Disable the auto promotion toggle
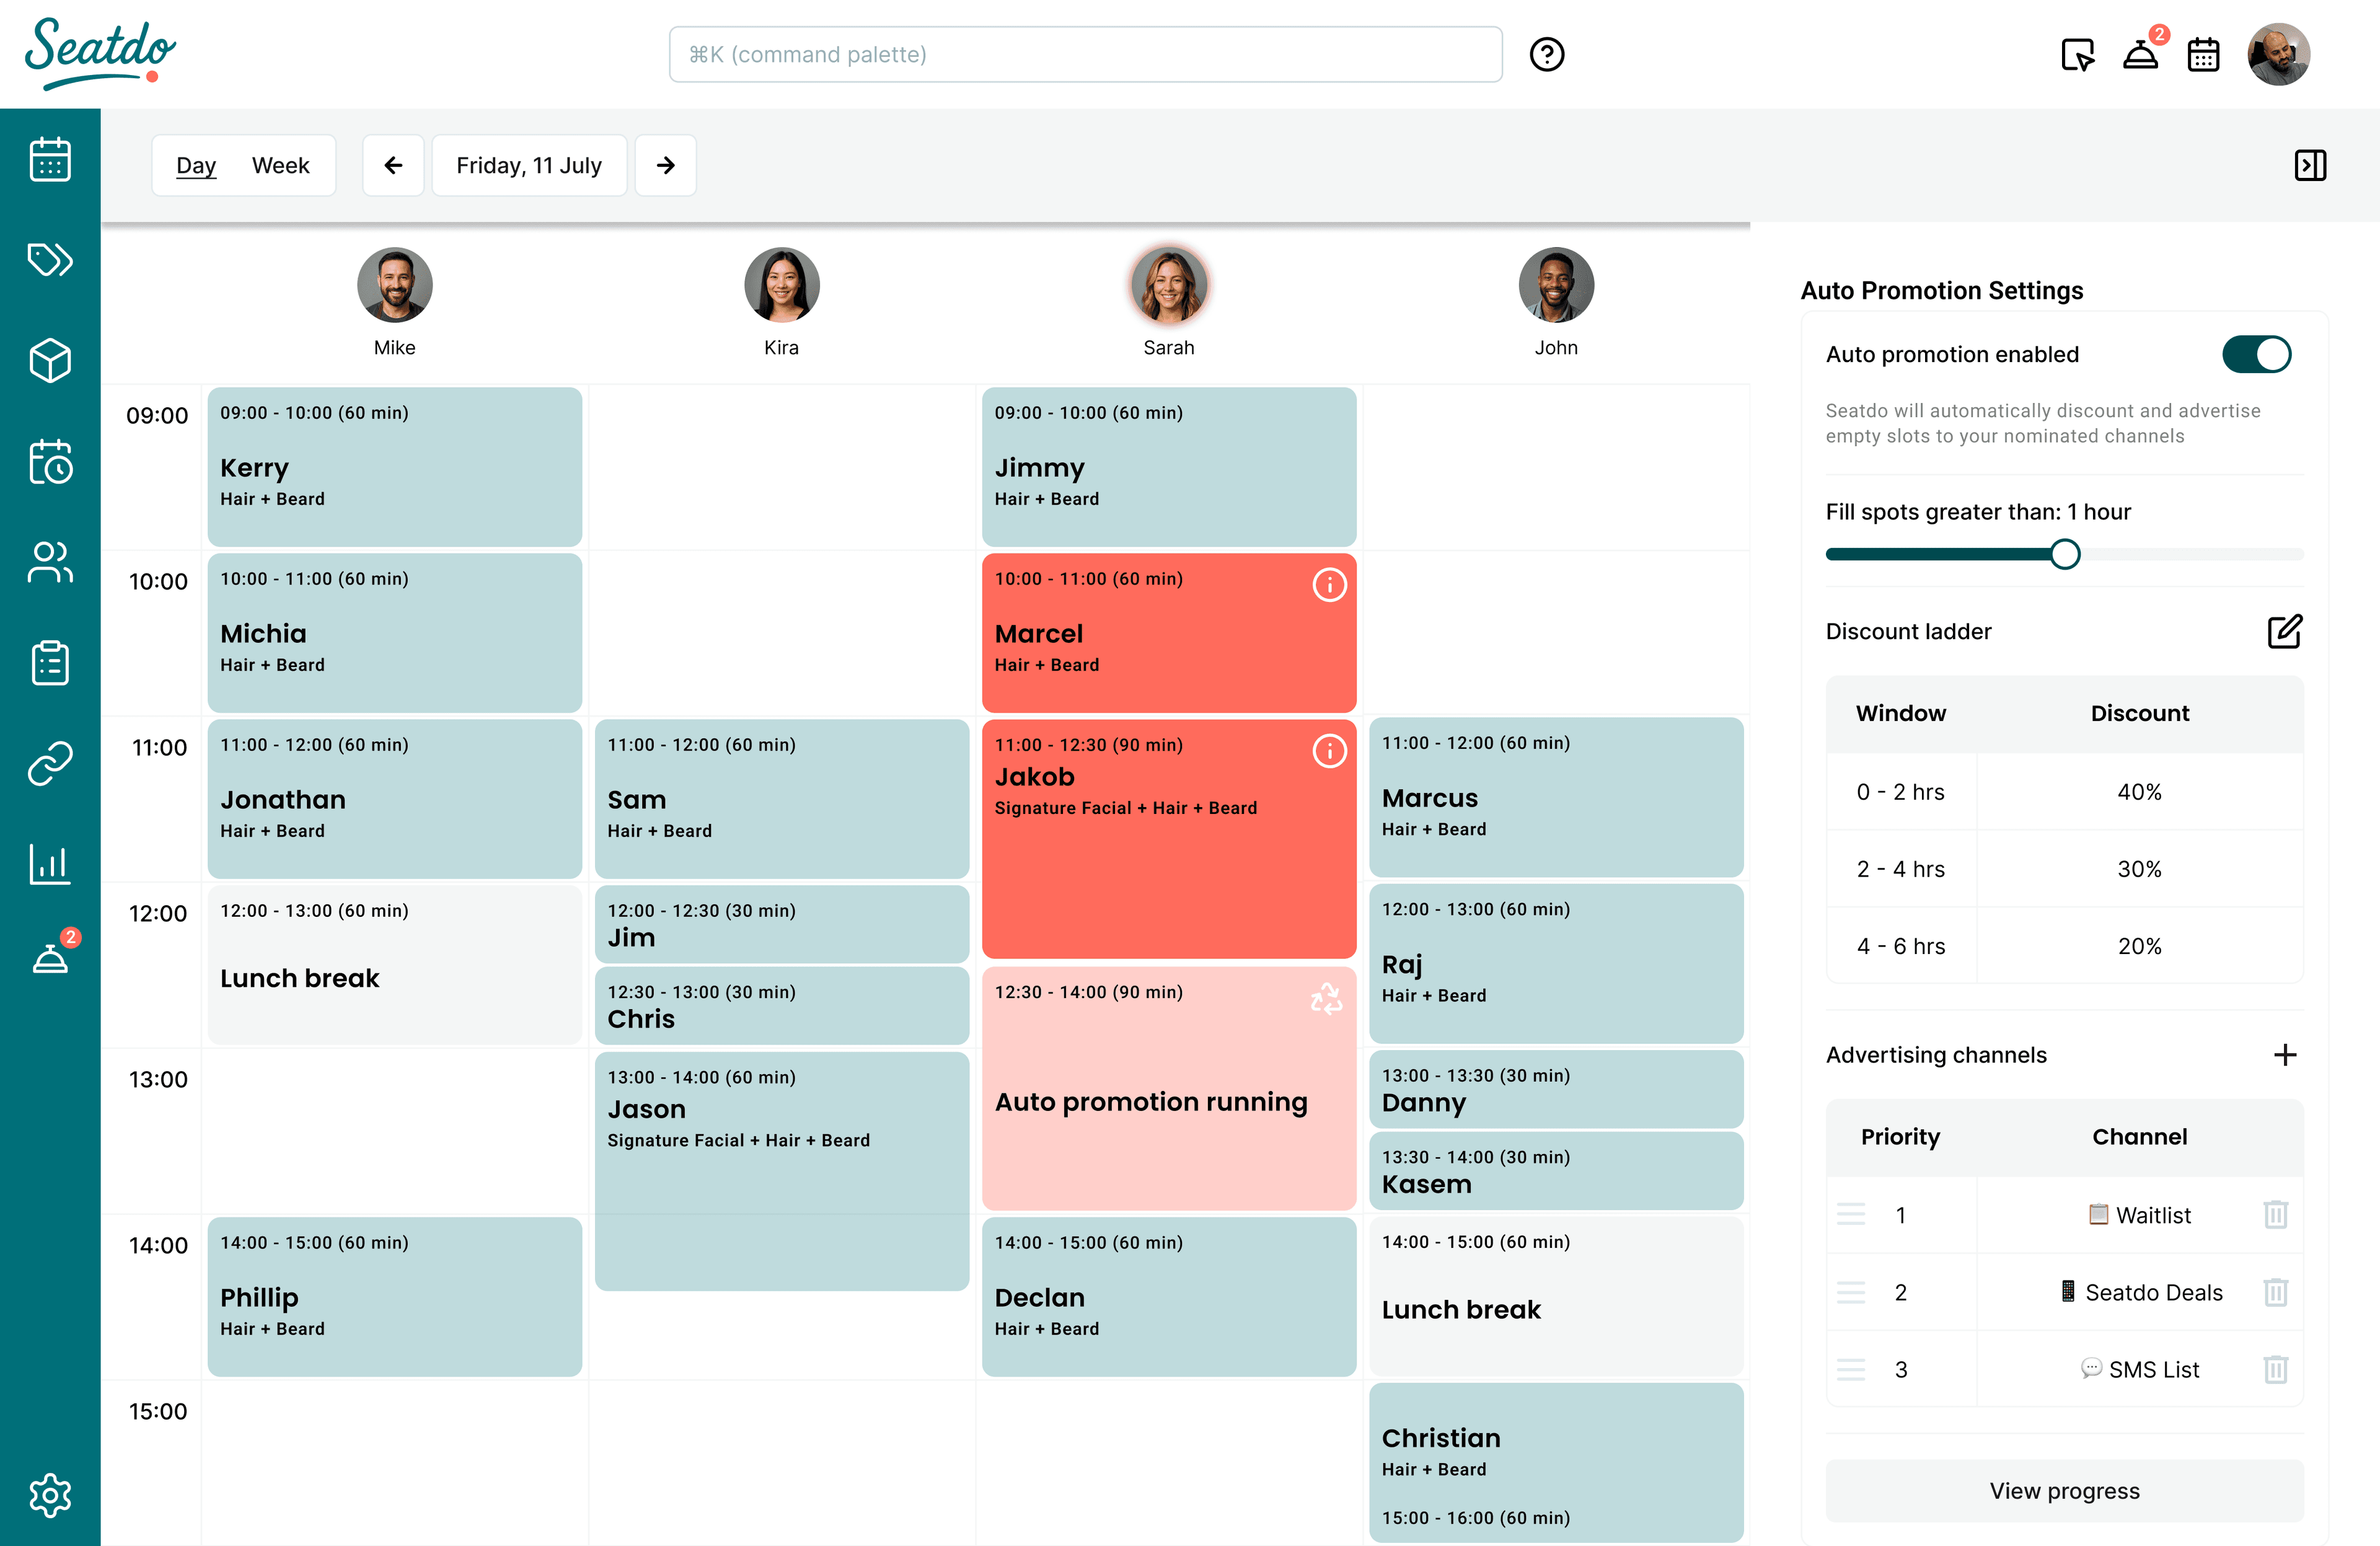The height and width of the screenshot is (1546, 2380). [2256, 354]
